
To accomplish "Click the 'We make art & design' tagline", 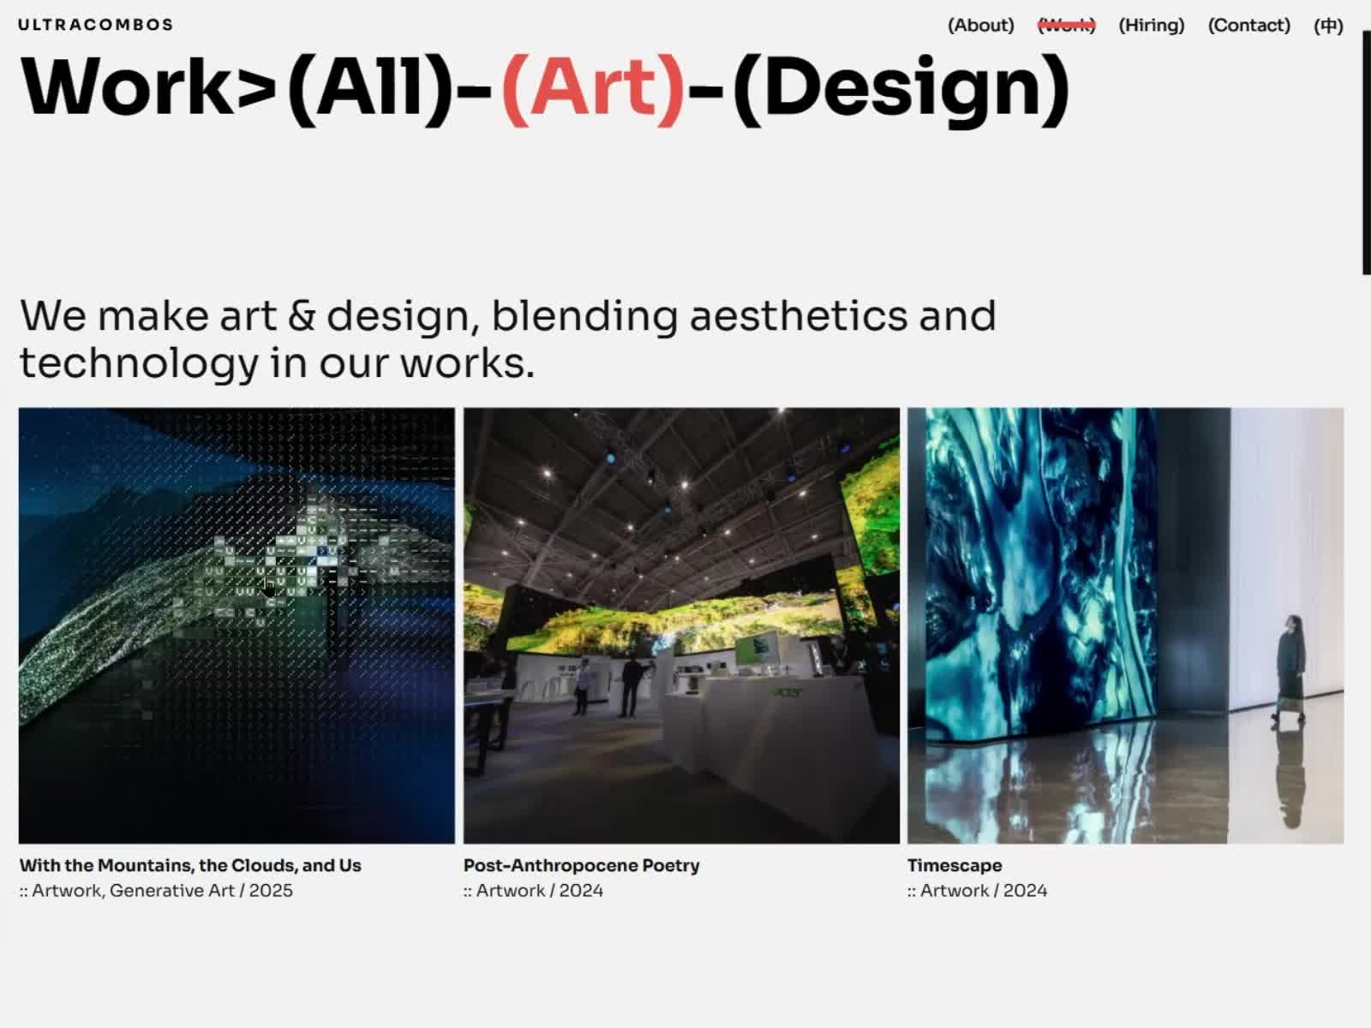I will point(507,338).
